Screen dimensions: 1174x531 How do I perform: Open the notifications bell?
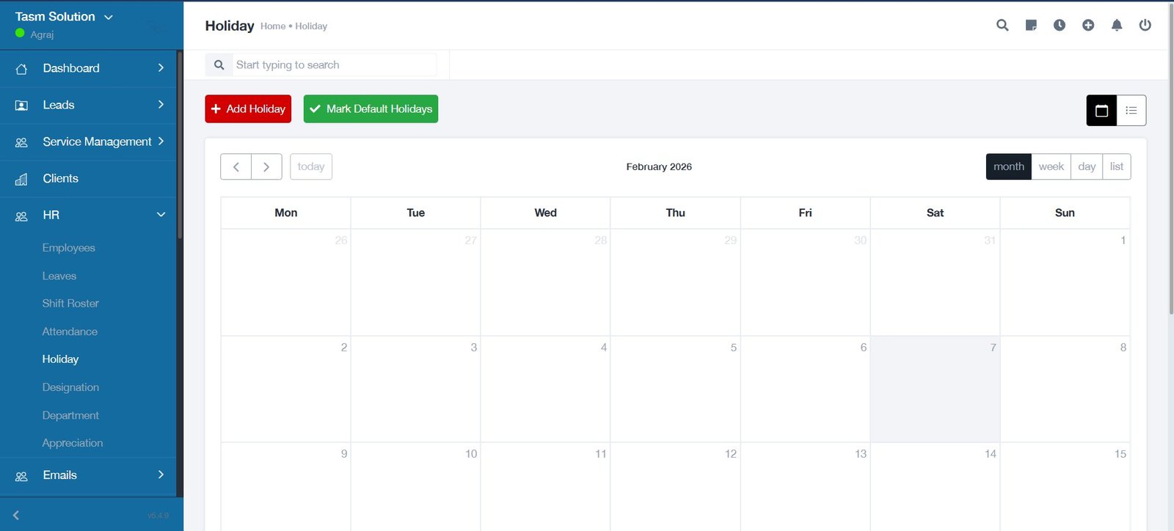pyautogui.click(x=1117, y=26)
